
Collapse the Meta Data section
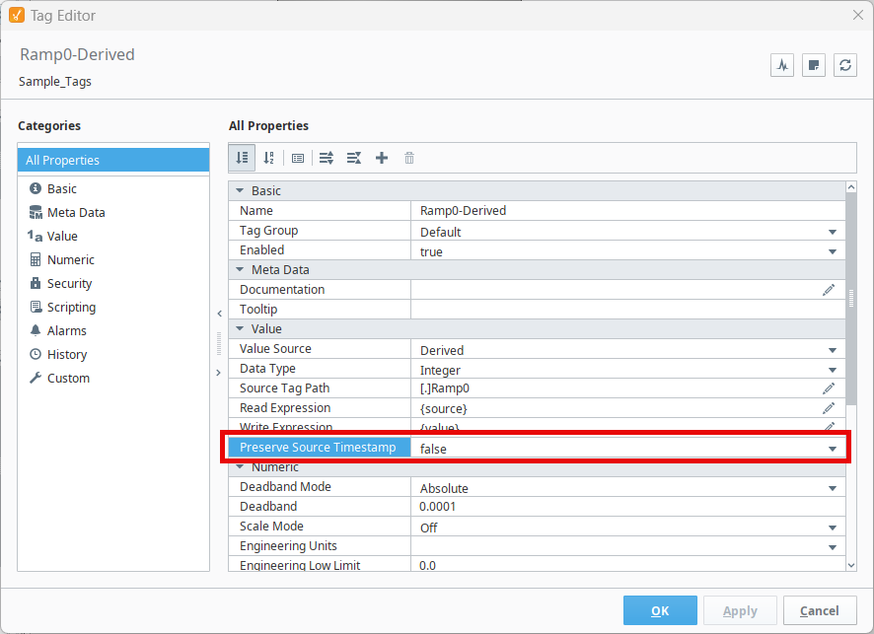click(240, 270)
